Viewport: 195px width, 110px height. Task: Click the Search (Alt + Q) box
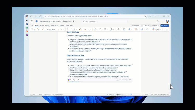click(104, 21)
